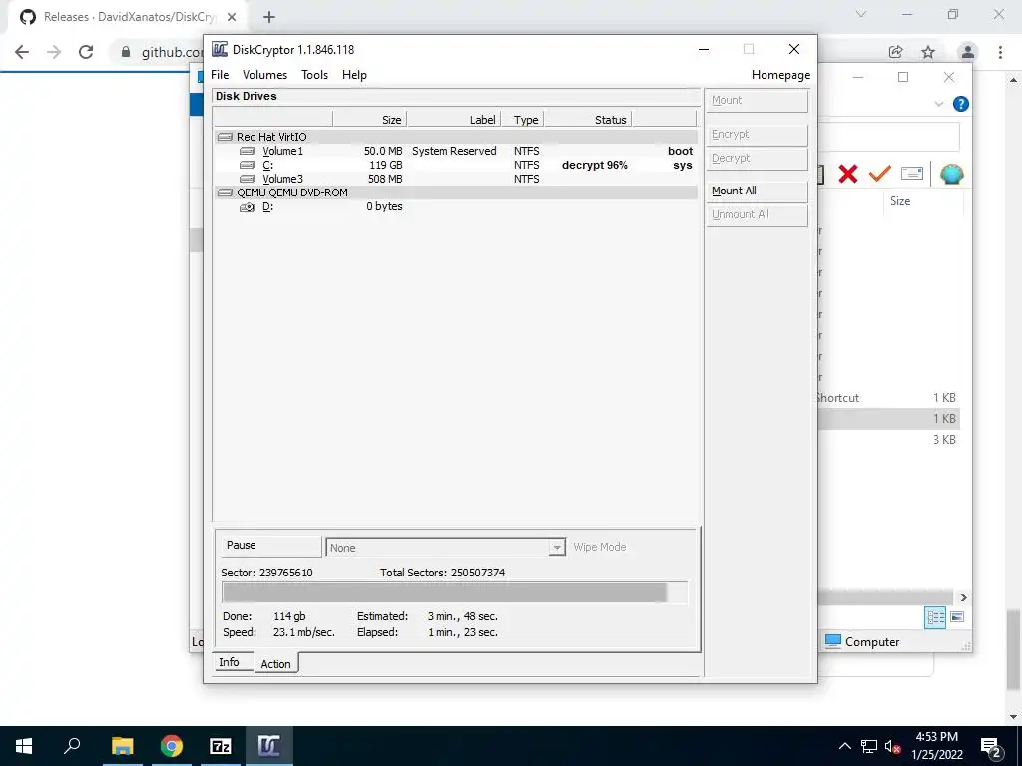This screenshot has height=766, width=1022.
Task: Select the C: volume row
Action: (456, 165)
